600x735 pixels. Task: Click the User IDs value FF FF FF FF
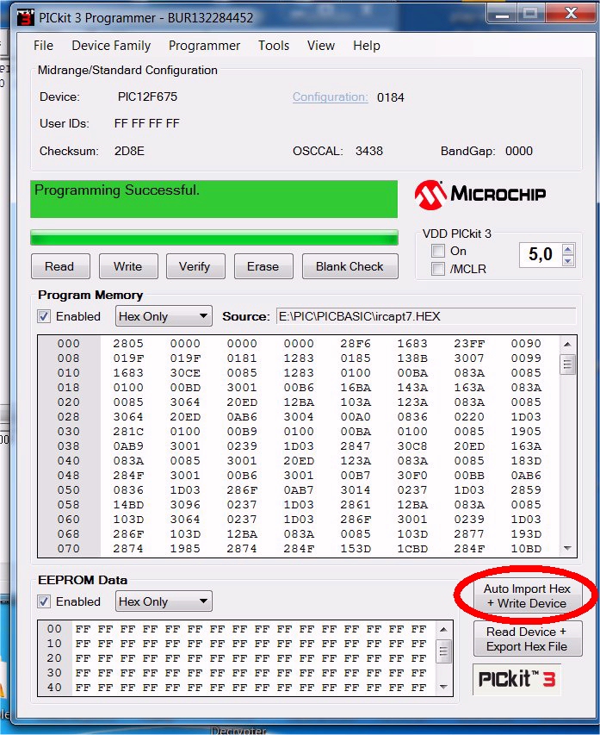(x=146, y=124)
